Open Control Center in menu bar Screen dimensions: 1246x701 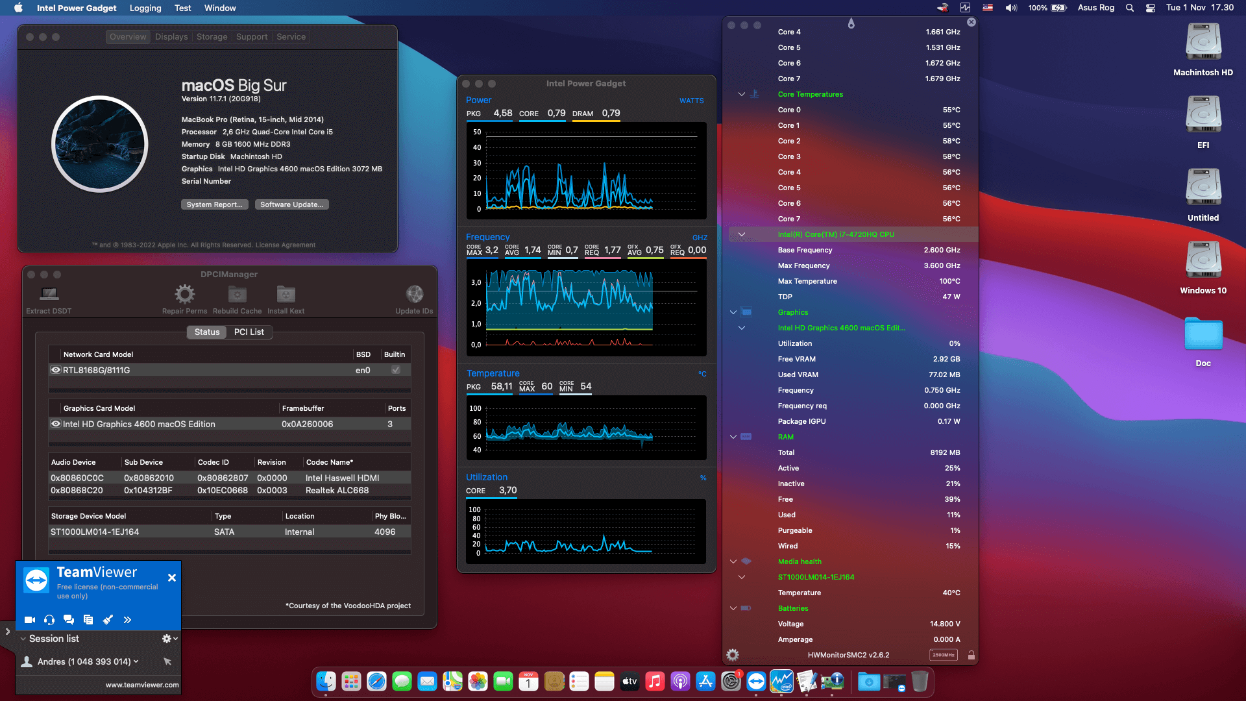(1151, 8)
